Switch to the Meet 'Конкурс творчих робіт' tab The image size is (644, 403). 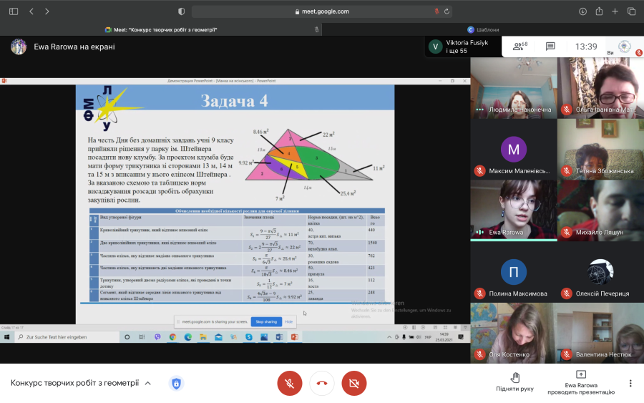(x=161, y=29)
